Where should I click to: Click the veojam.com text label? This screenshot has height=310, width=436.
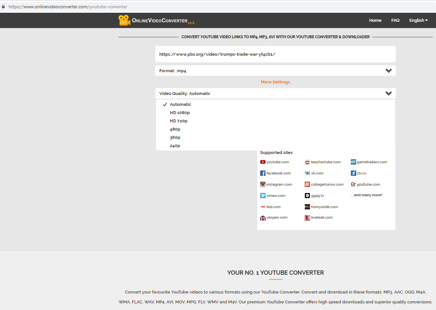[x=277, y=217]
